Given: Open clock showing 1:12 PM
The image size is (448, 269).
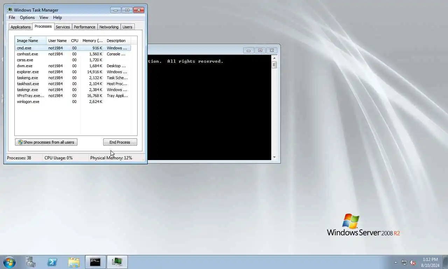Looking at the screenshot, I should click(x=430, y=262).
